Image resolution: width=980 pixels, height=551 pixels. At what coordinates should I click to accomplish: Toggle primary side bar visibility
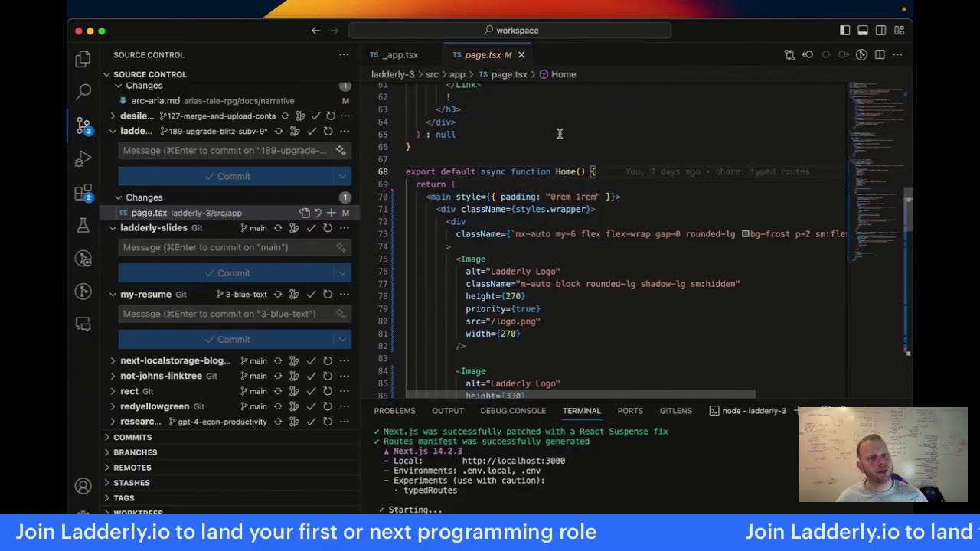(844, 31)
